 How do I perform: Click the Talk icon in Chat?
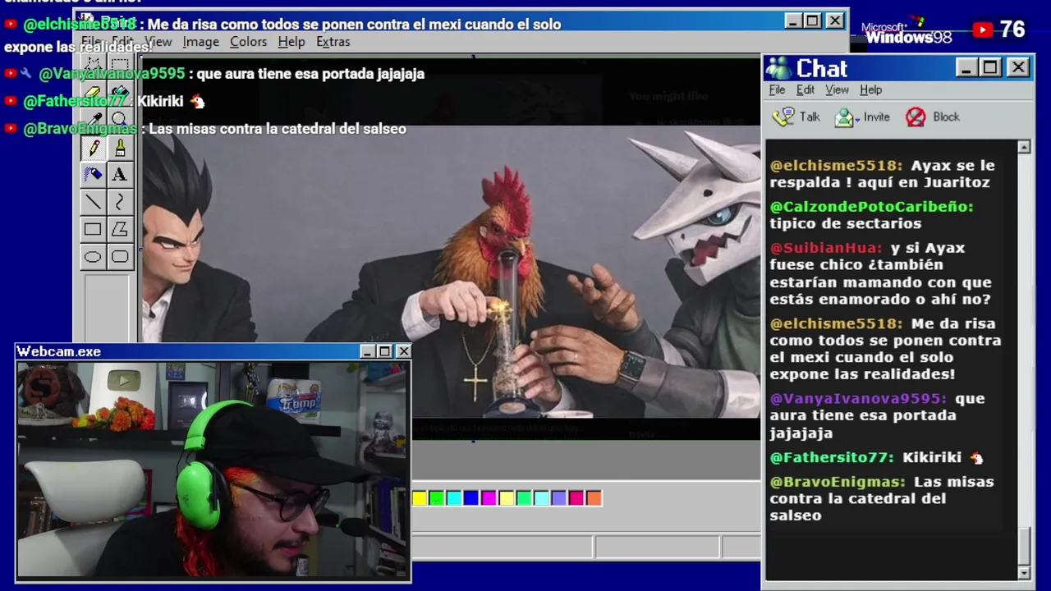click(784, 117)
